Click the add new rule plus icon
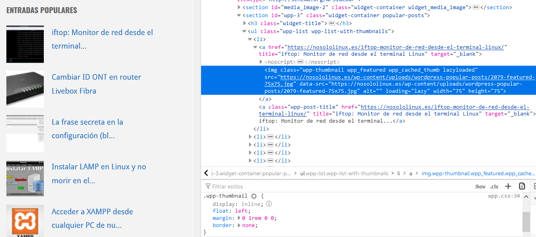Screen dimensions: 536x237 (508, 186)
